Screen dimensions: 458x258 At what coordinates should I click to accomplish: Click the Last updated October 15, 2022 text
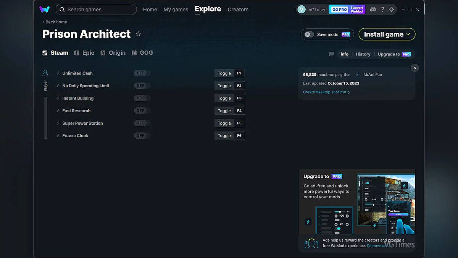[331, 83]
